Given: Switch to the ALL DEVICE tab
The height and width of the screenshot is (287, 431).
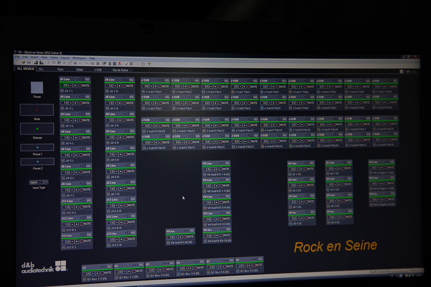Looking at the screenshot, I should (25, 69).
